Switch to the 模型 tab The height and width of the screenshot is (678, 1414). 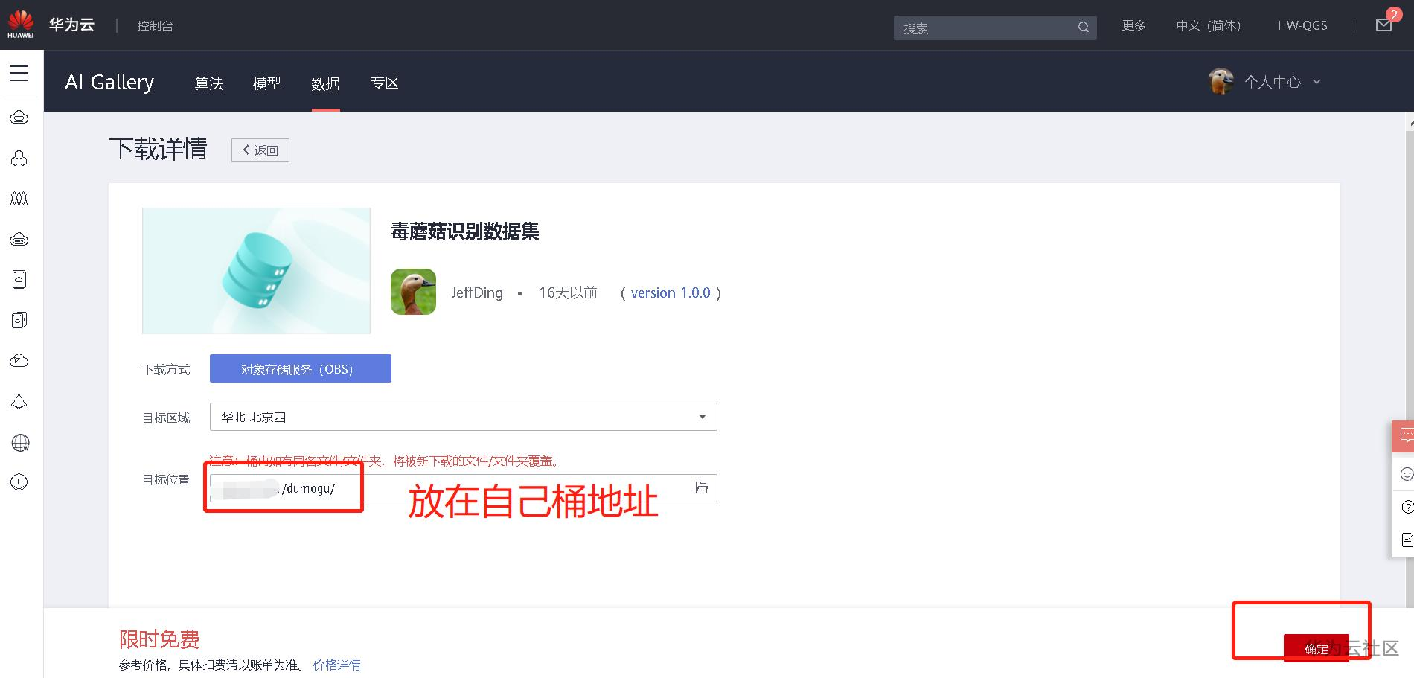coord(266,83)
